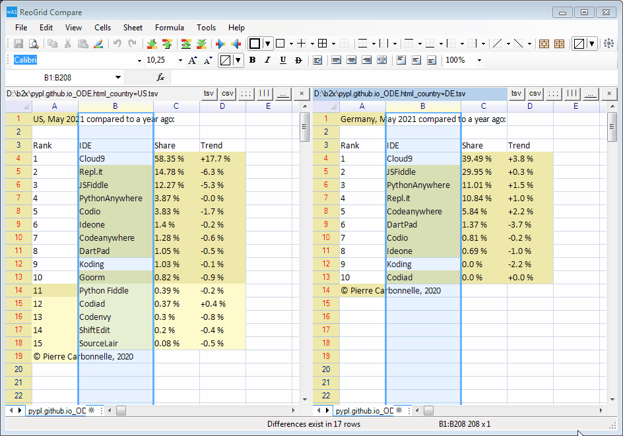Click the all borders grid icon
This screenshot has width=623, height=436.
point(323,44)
